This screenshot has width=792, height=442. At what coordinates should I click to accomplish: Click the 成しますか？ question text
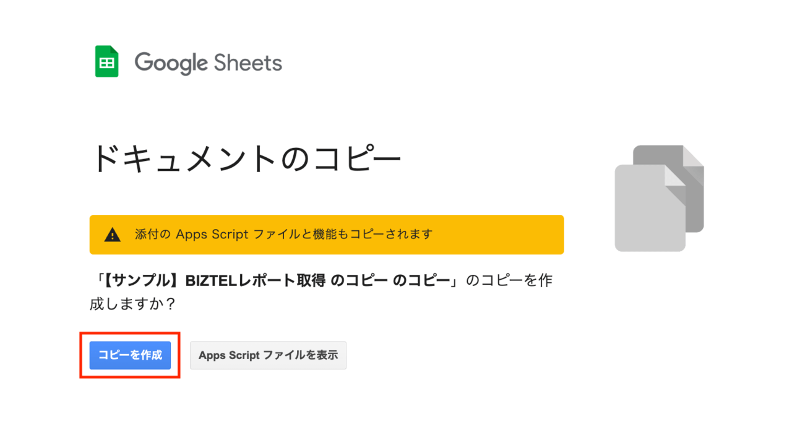point(133,305)
